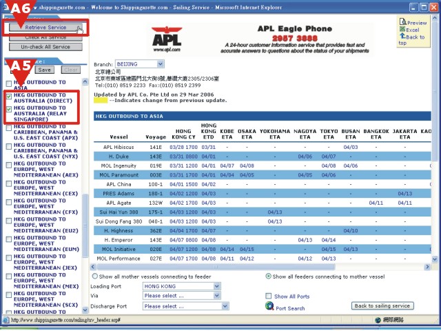Check Caribbean, Panama & U.S. East Coast (APX)
The image size is (441, 331).
[9, 128]
